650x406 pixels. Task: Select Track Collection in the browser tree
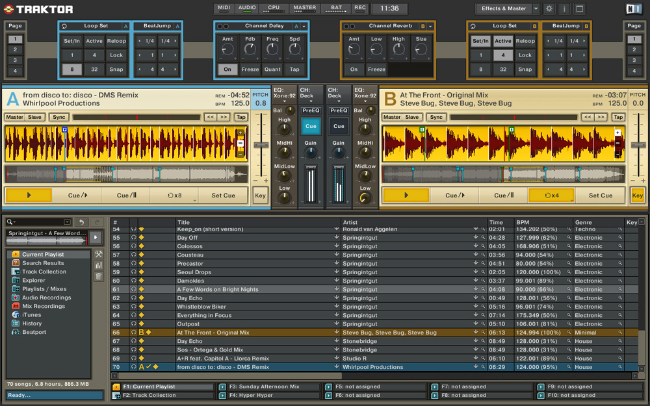click(44, 272)
